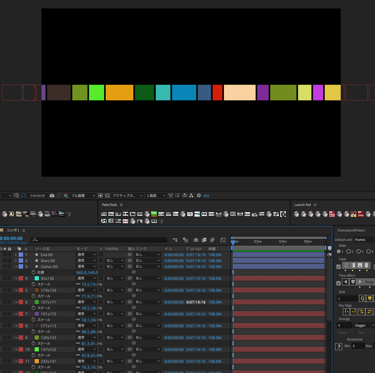Screen dimensions: 375x373
Task: Open the Stagger arrange dropdown
Action: pyautogui.click(x=364, y=325)
